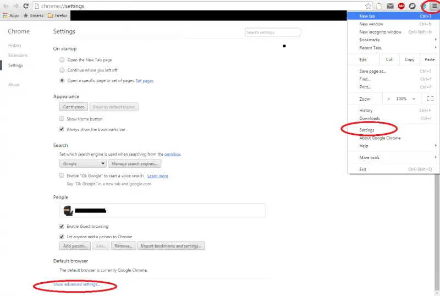
Task: Open the Chrome hamburger menu
Action: [x=435, y=6]
